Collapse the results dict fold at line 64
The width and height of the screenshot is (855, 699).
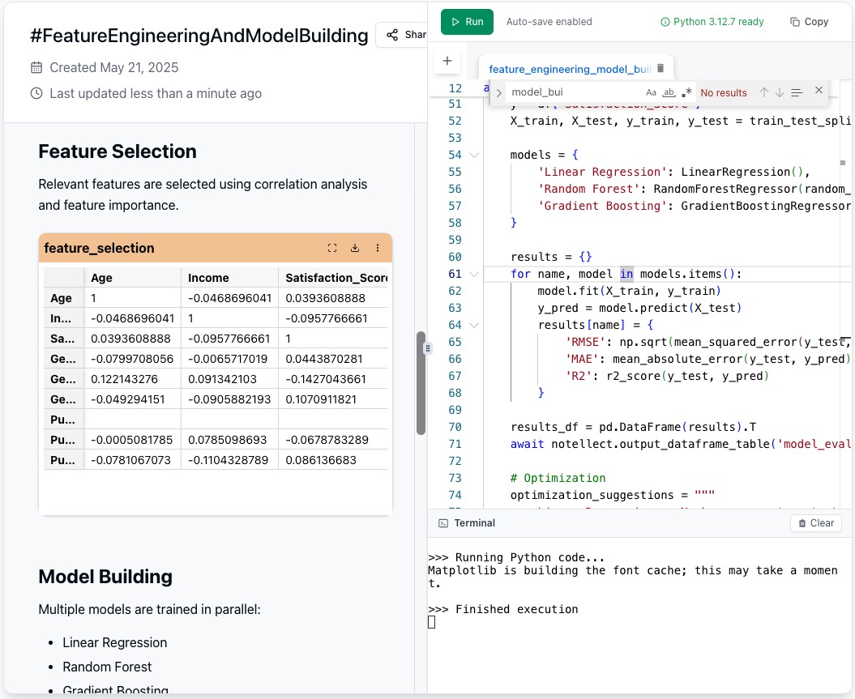(x=474, y=326)
